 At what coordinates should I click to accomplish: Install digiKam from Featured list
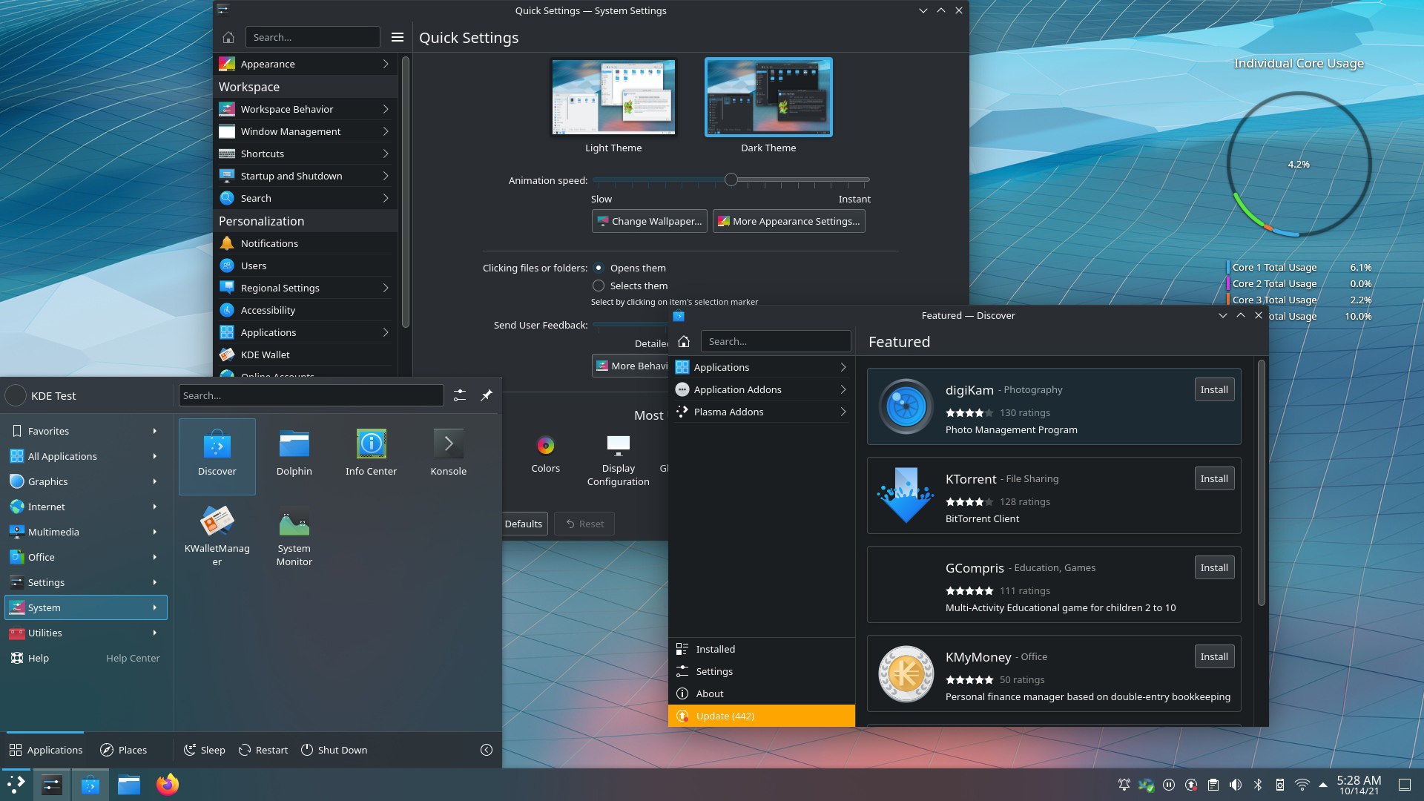coord(1214,389)
